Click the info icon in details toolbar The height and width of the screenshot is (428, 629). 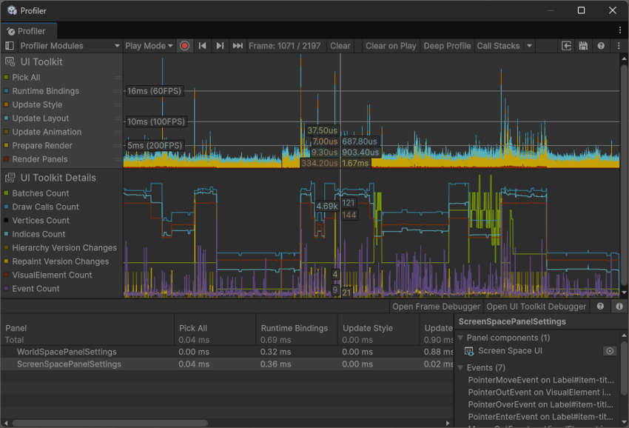(x=619, y=307)
